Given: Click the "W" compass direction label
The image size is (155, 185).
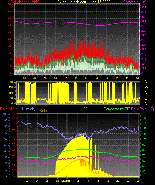Looking at the screenshot, I should pos(146,87).
